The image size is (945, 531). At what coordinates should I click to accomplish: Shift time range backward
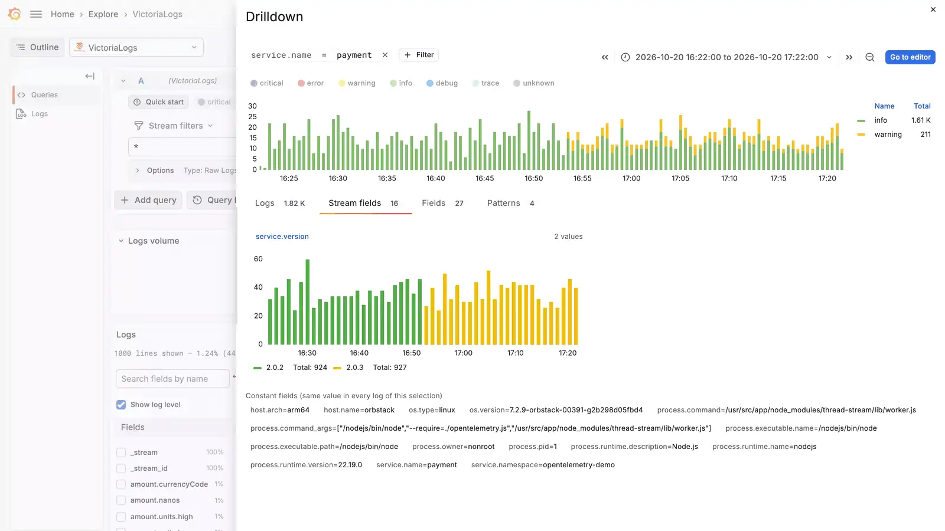coord(605,57)
